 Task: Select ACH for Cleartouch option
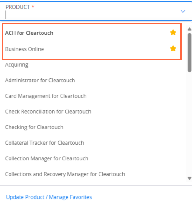click(29, 33)
